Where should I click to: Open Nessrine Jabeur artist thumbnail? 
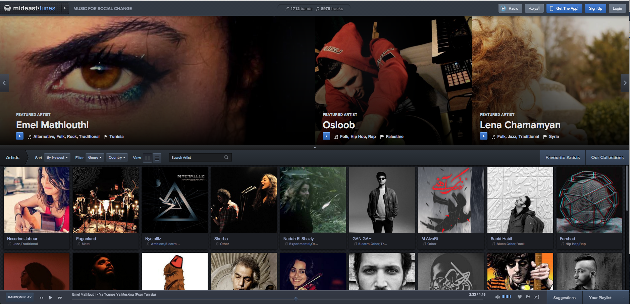37,200
